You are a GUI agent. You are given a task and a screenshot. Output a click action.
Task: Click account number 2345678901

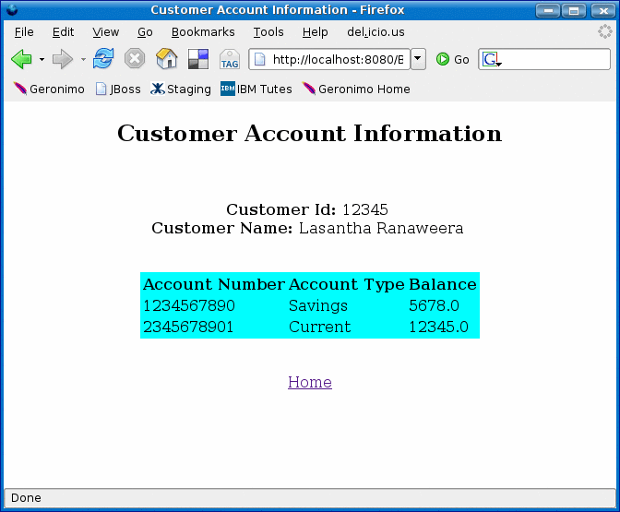click(x=188, y=327)
